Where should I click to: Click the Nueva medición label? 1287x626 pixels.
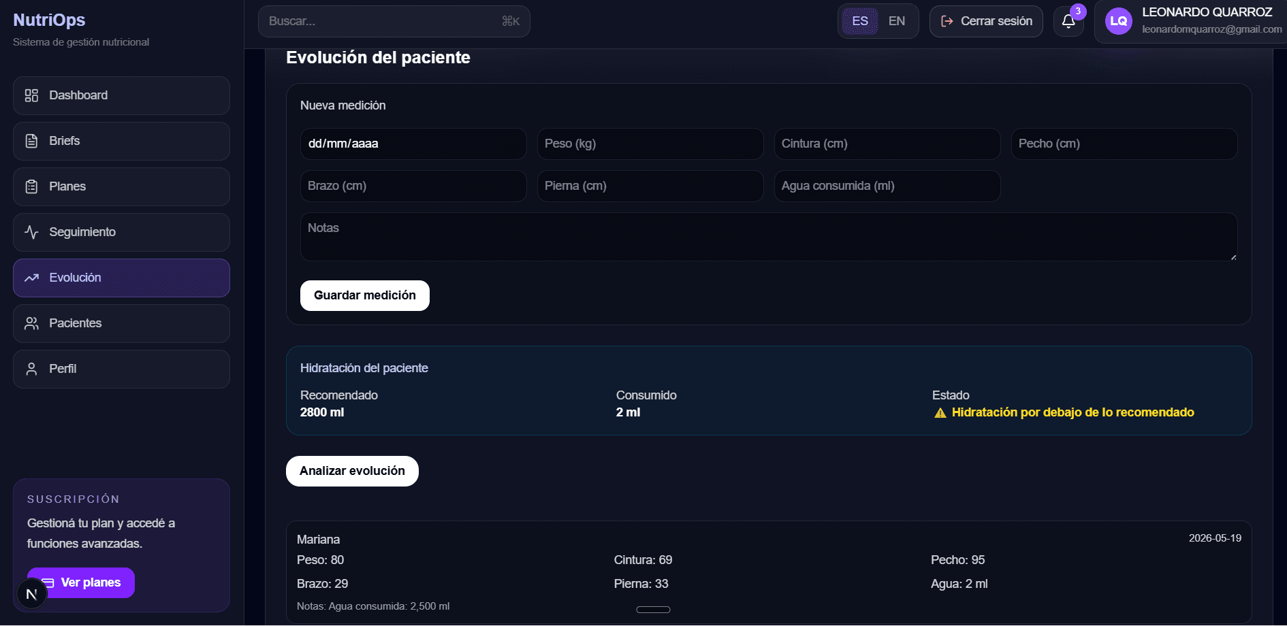(x=343, y=105)
